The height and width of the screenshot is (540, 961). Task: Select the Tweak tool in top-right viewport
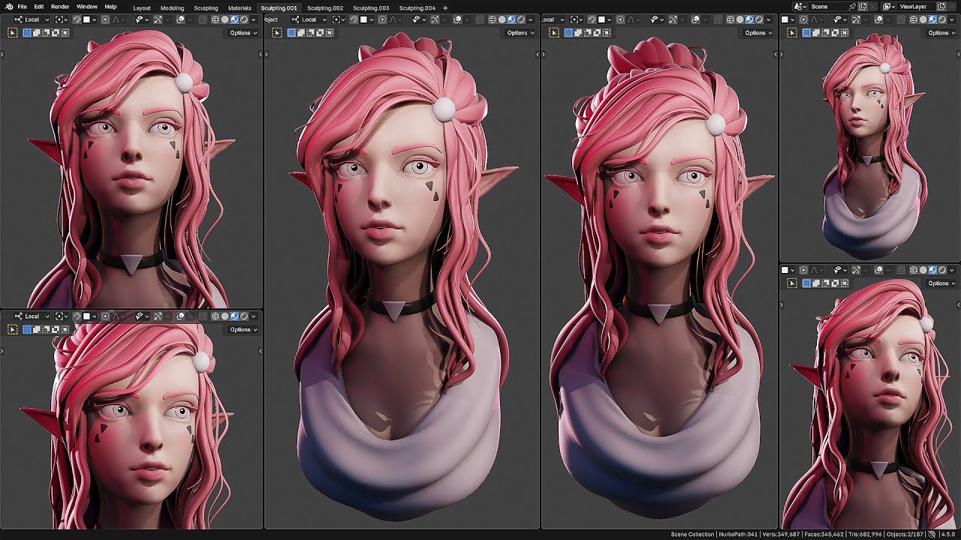point(792,33)
